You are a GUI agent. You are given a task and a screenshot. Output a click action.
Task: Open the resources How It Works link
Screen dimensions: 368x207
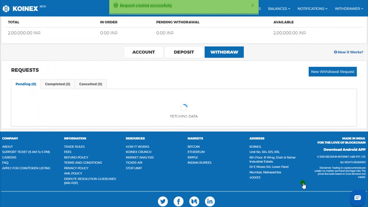(137, 147)
